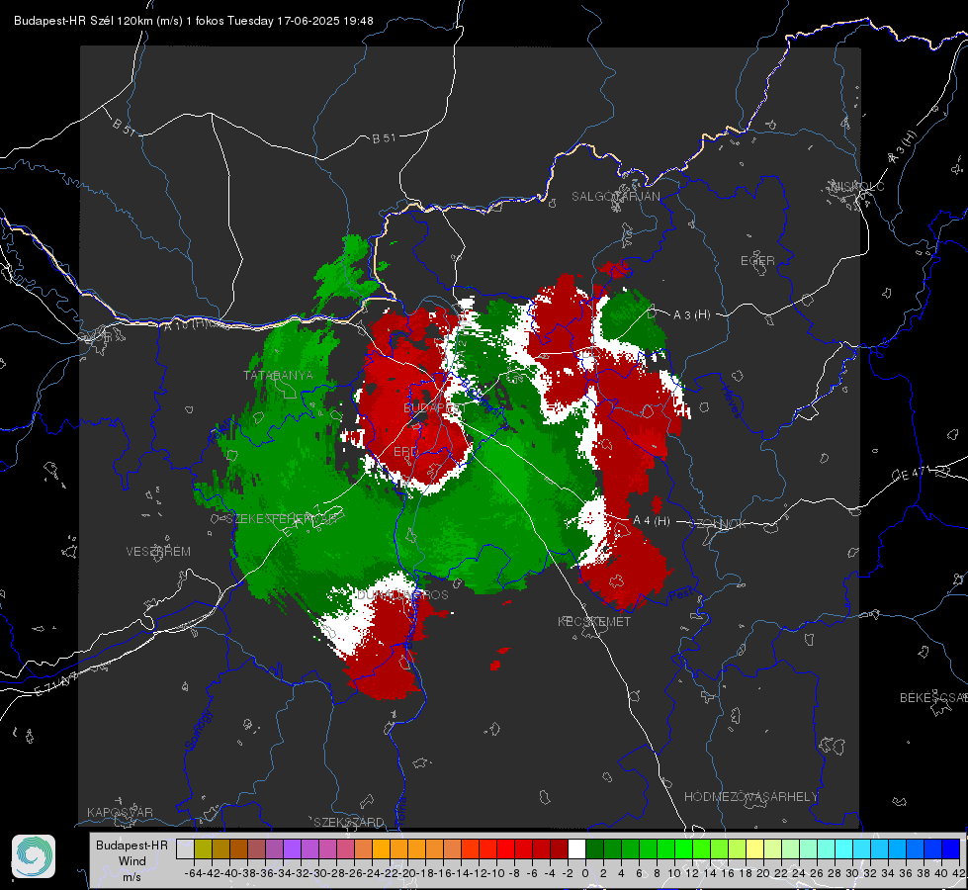Click the DUNAÚJVÁROS city label
This screenshot has height=890, width=968.
(402, 594)
